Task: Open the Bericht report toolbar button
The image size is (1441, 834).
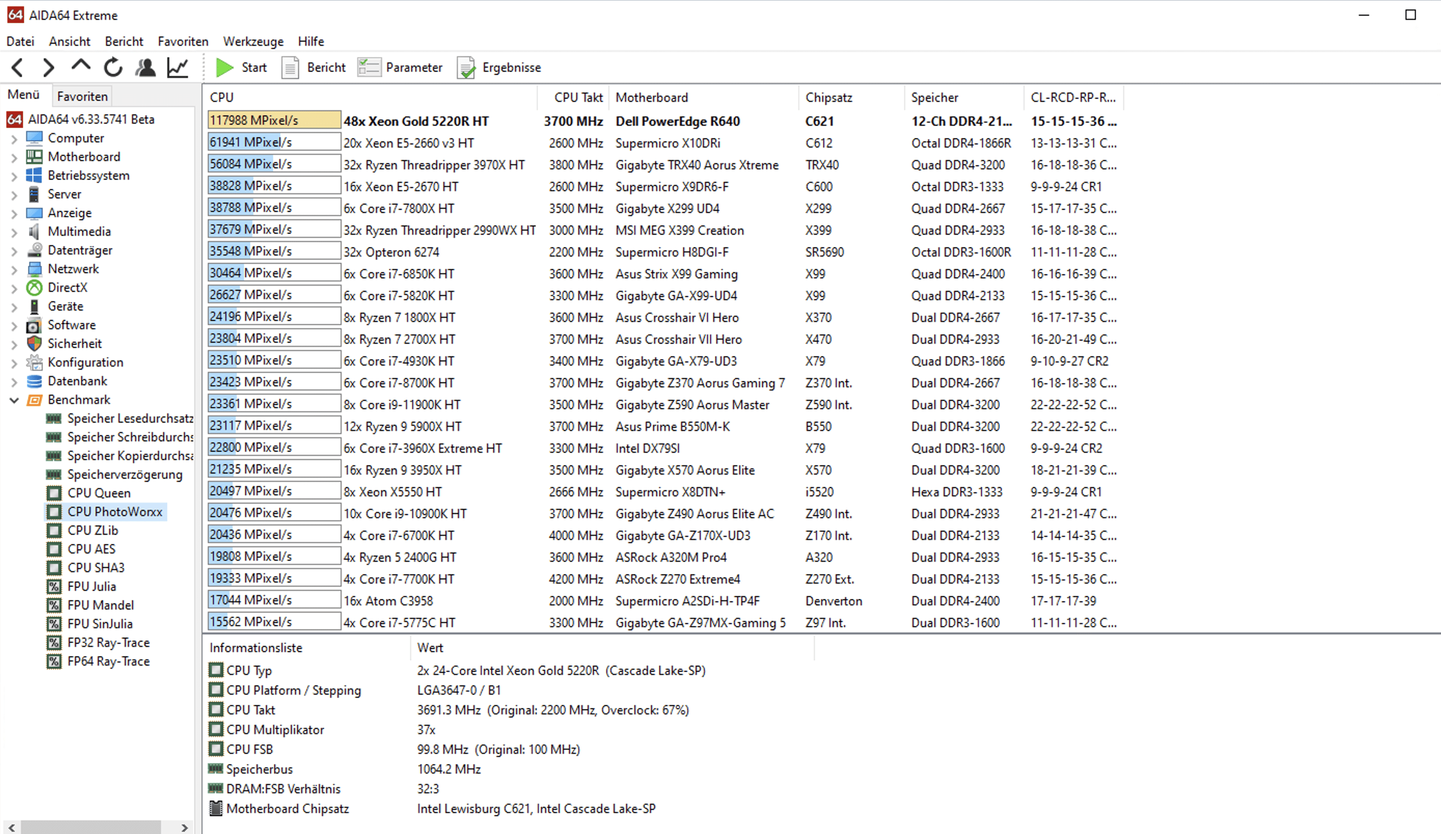Action: 314,68
